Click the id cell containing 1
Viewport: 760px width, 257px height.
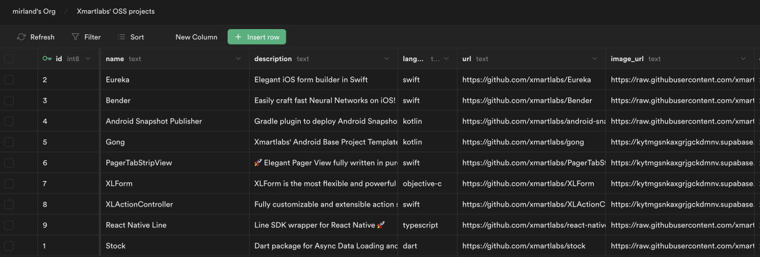(69, 246)
